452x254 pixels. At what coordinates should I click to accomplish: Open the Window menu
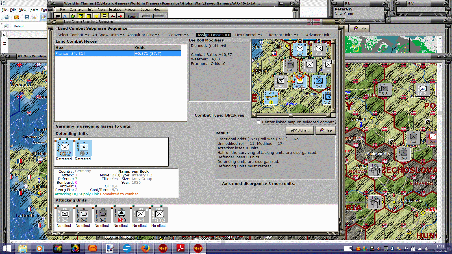pos(131,10)
